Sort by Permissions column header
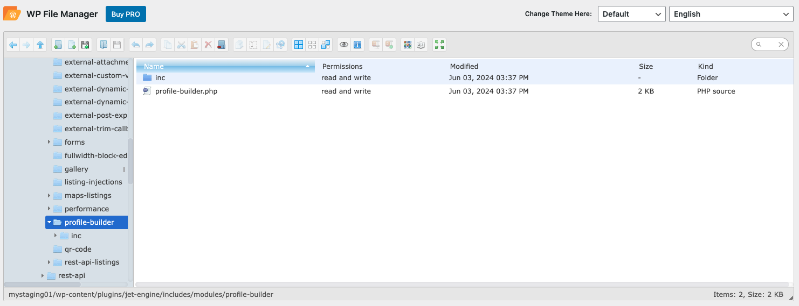 pos(342,67)
